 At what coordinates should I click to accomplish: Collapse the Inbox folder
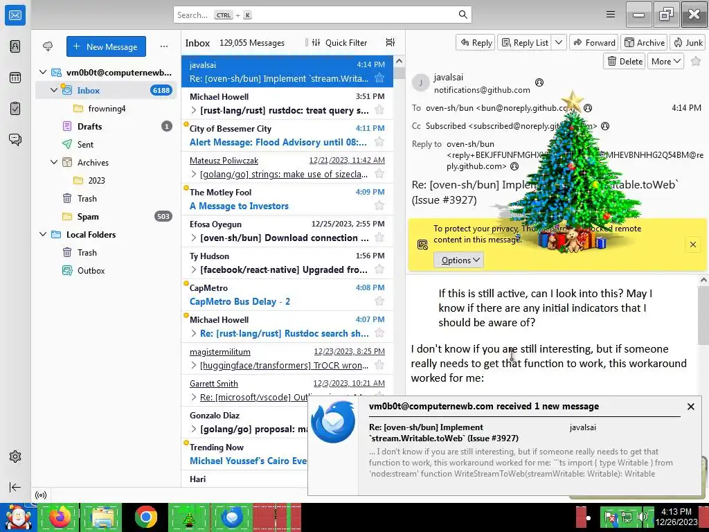(x=54, y=90)
